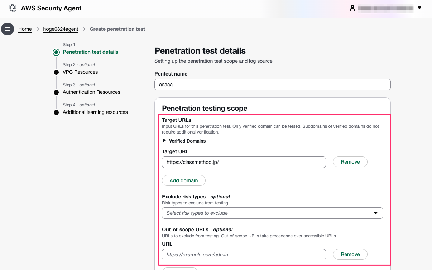The width and height of the screenshot is (432, 270).
Task: Click the Pentest name input field
Action: pyautogui.click(x=272, y=85)
